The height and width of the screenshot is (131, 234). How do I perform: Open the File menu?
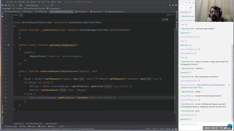pos(7,2)
